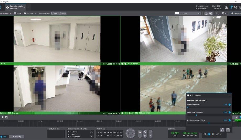
Task: Add a new tab with plus button
Action: [29, 7]
